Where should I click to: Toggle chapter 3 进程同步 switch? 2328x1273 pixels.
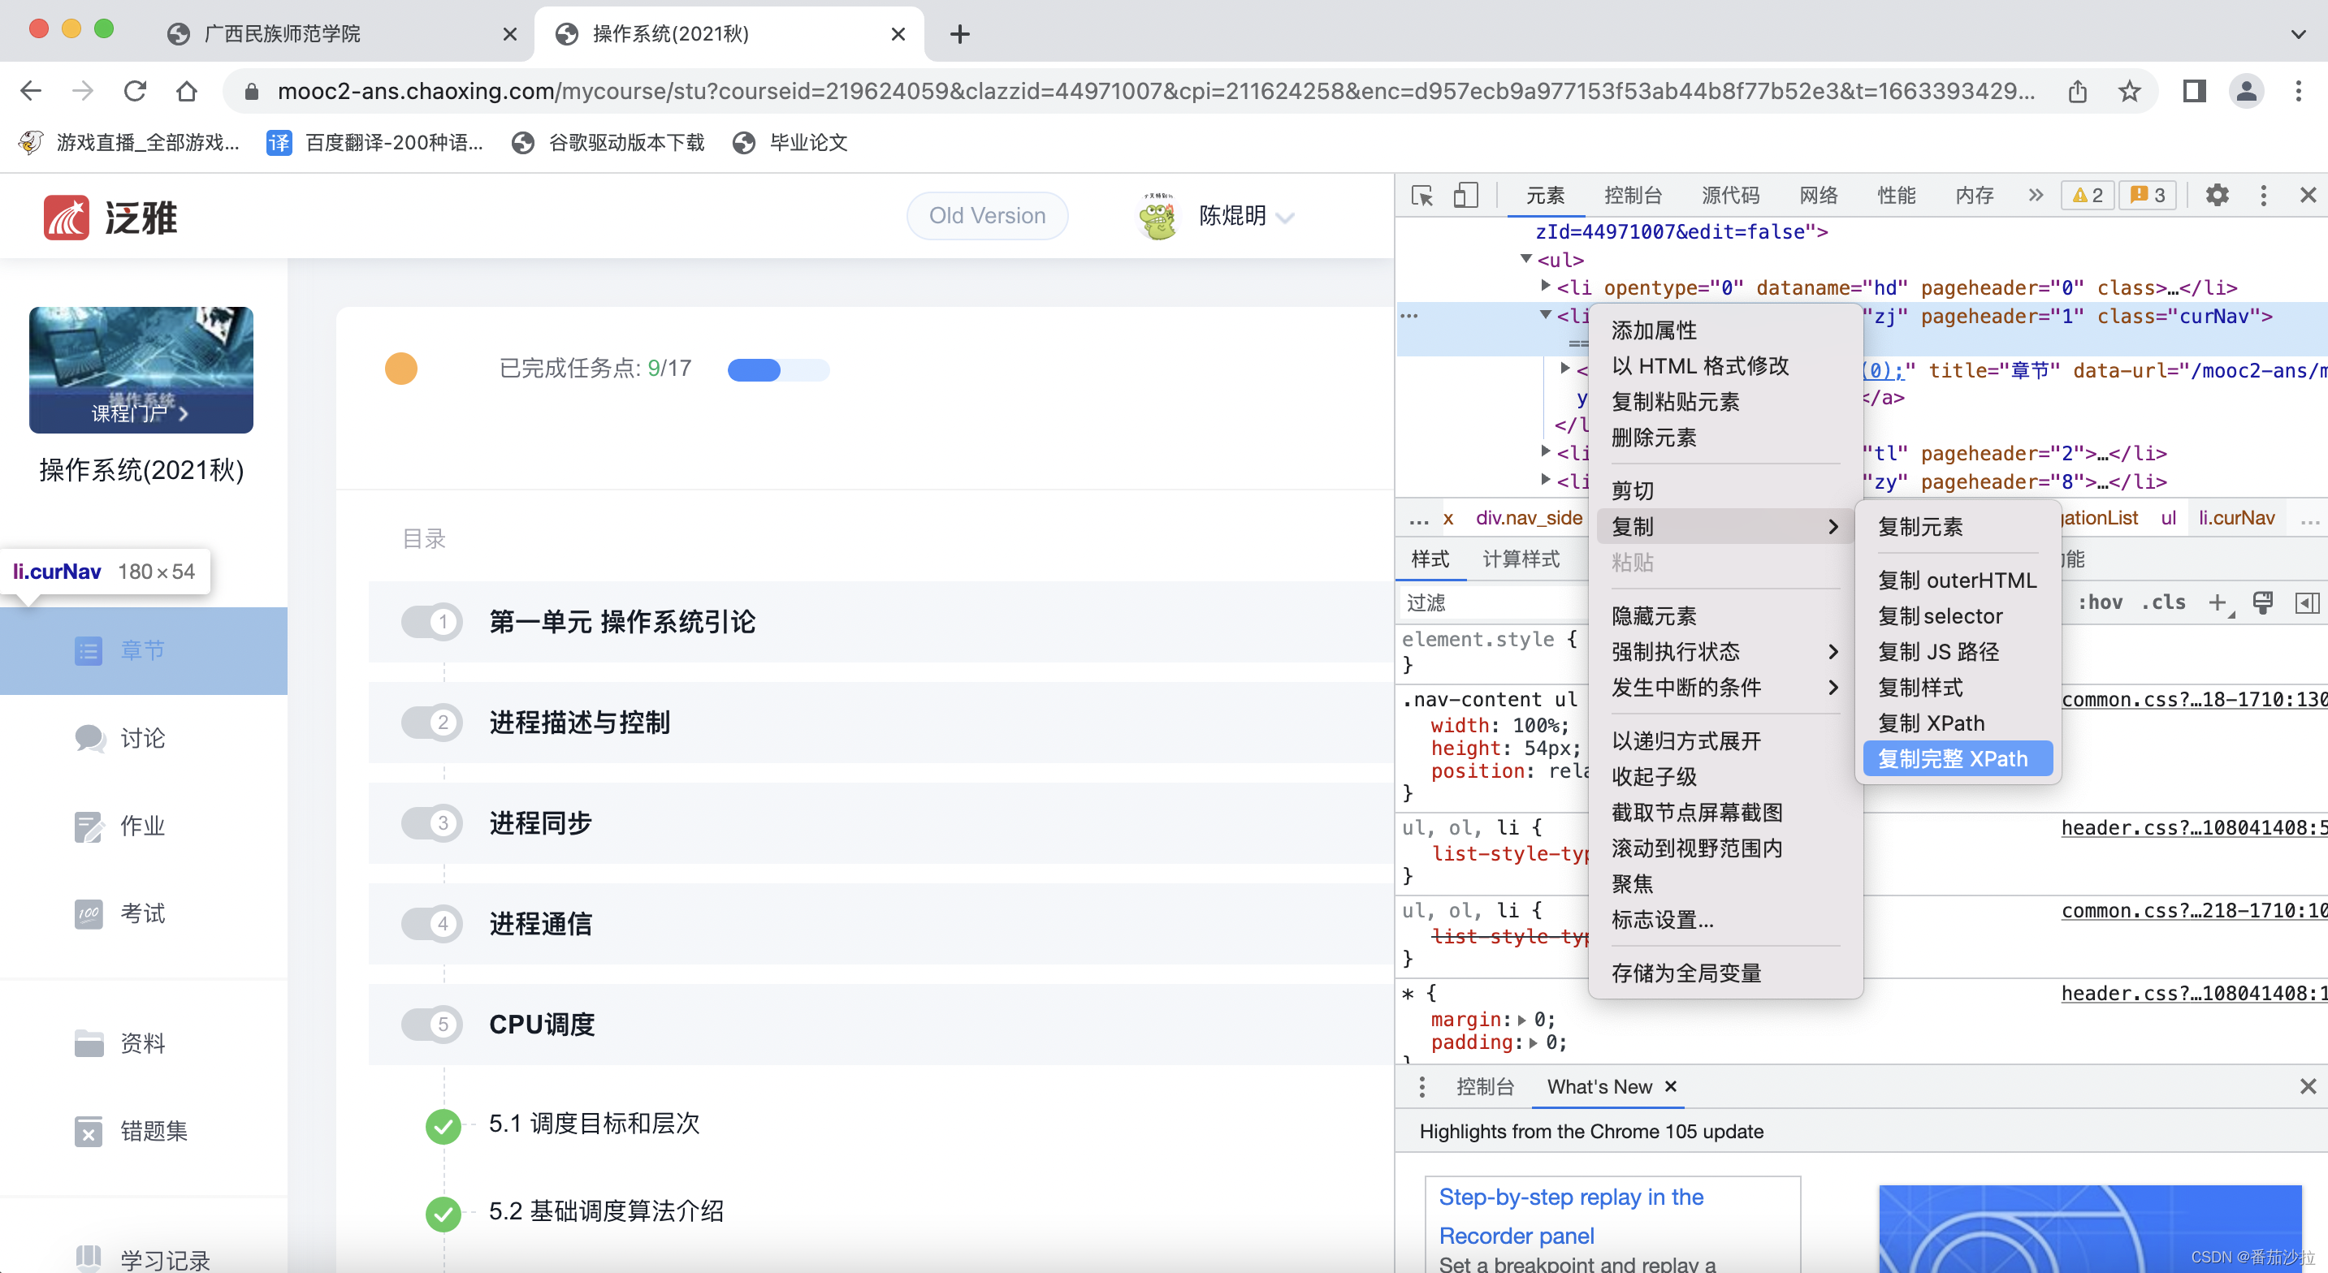[431, 823]
